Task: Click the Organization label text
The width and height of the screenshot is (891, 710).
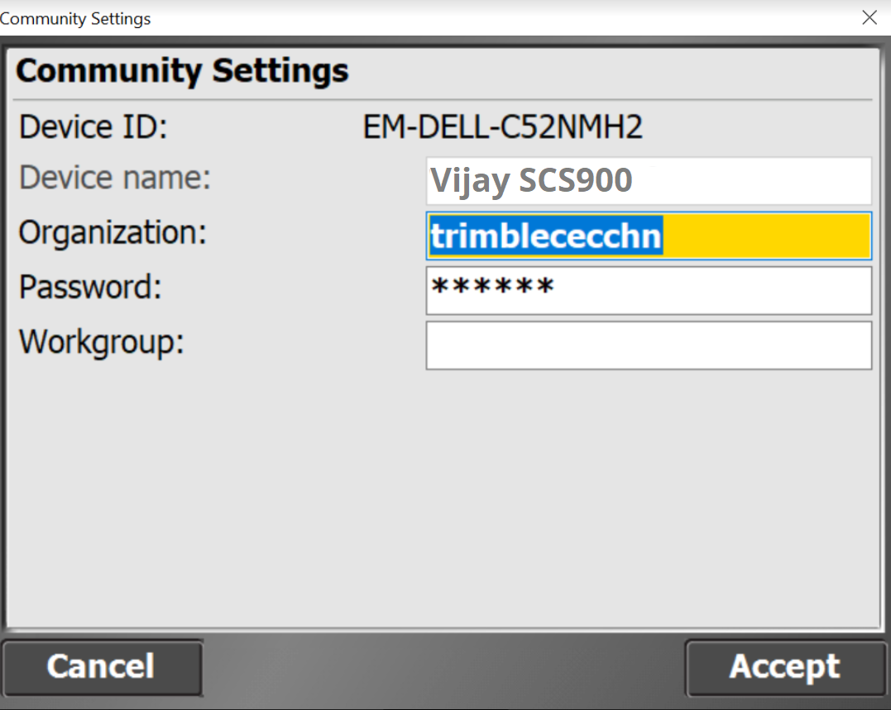Action: 113,233
